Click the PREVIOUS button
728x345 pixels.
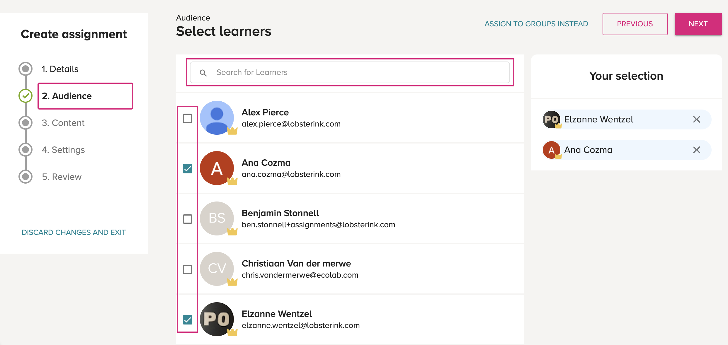click(635, 24)
